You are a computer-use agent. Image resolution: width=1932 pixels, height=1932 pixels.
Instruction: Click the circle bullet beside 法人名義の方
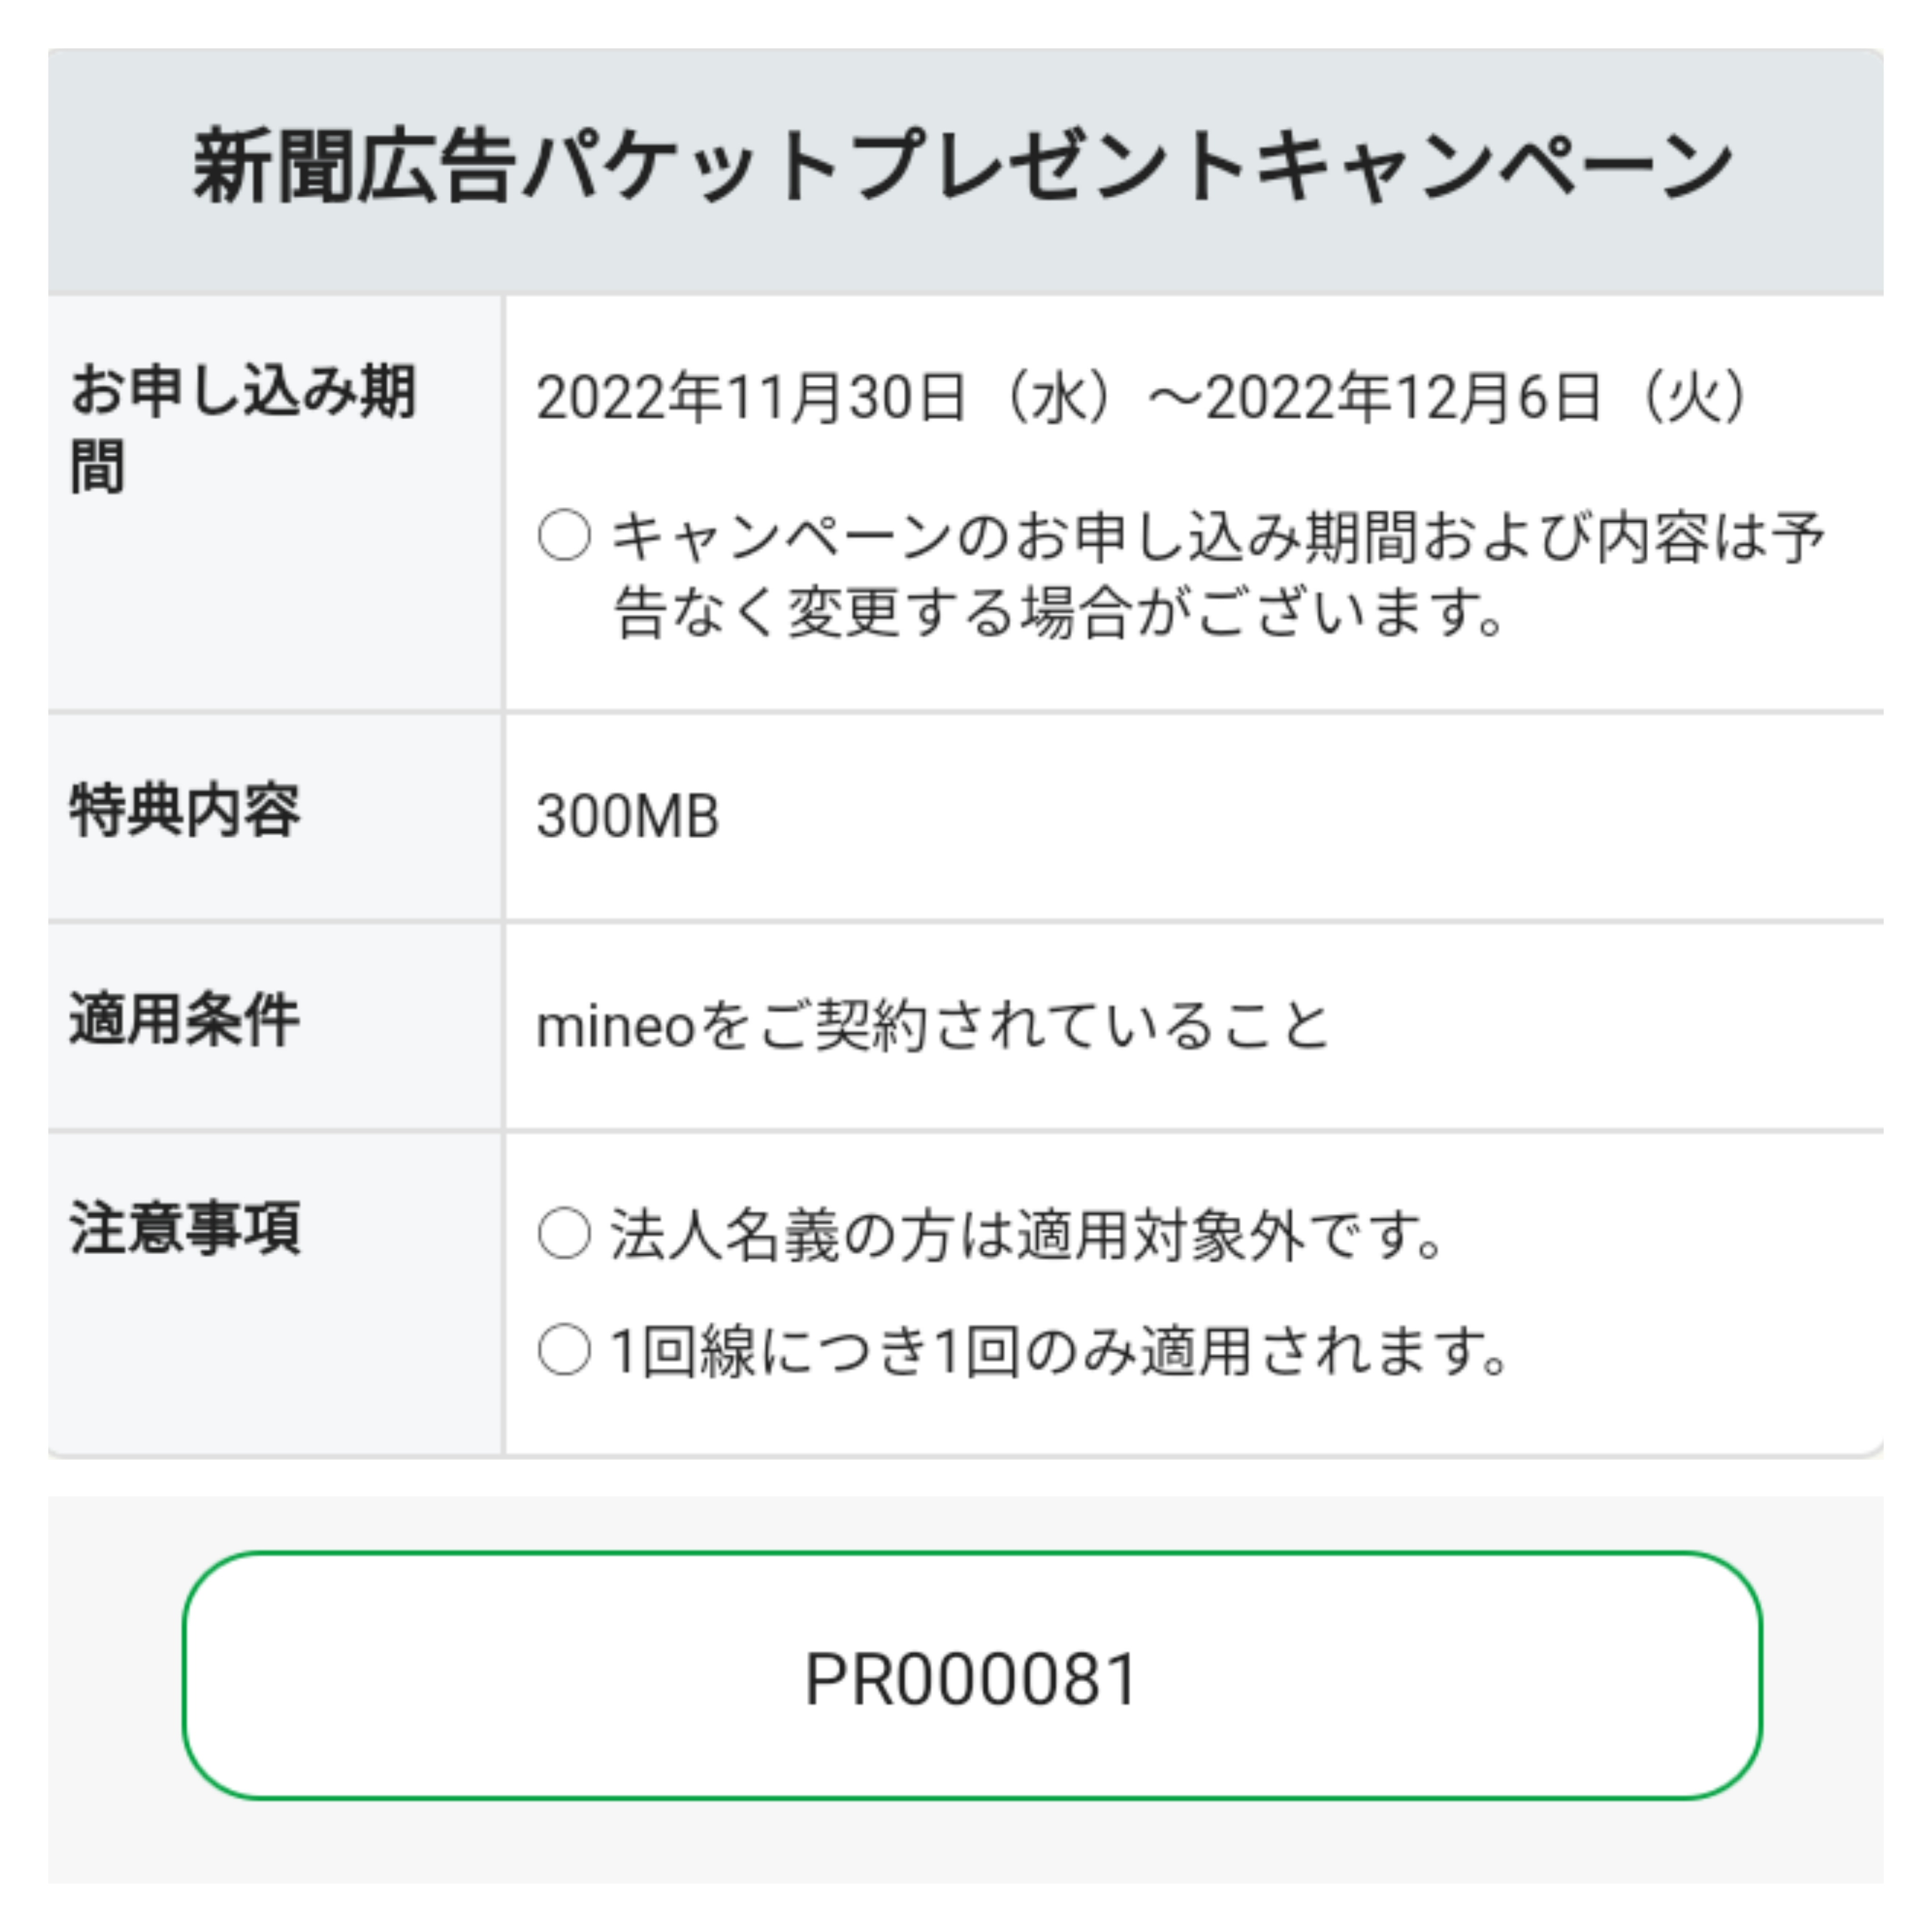[x=564, y=1234]
